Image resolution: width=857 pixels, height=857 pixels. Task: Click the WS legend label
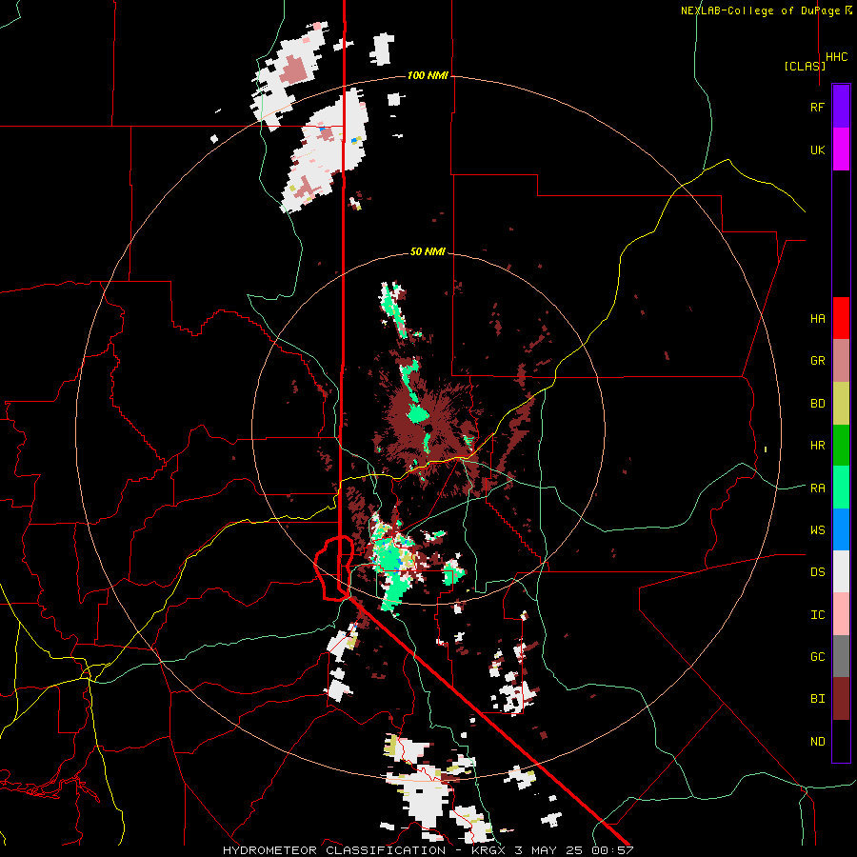point(817,529)
